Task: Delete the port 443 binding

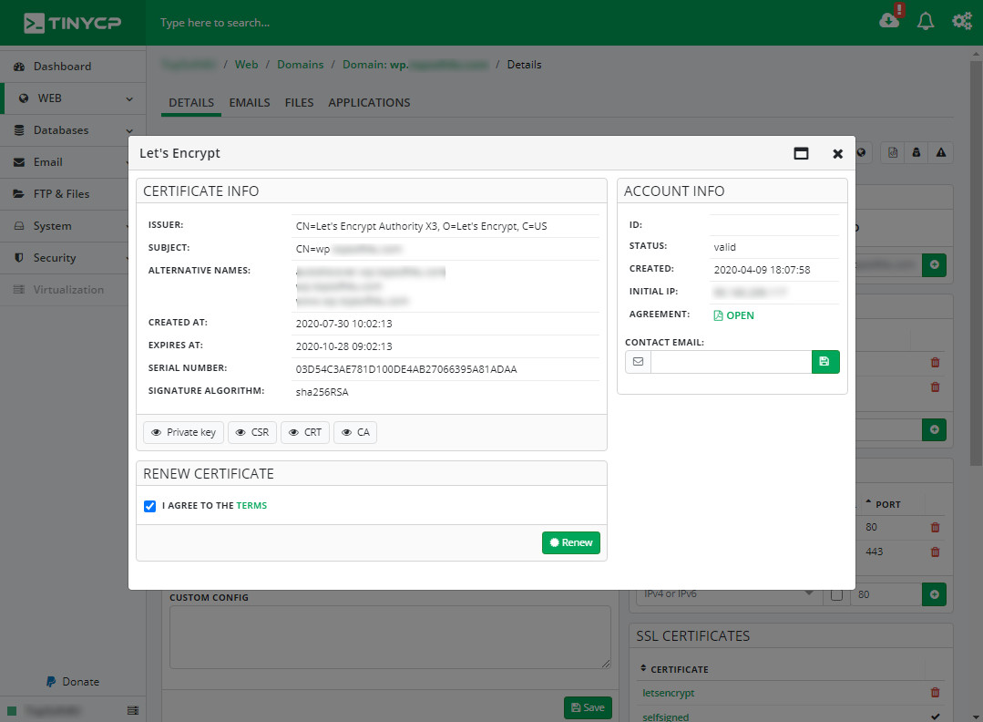Action: click(936, 552)
